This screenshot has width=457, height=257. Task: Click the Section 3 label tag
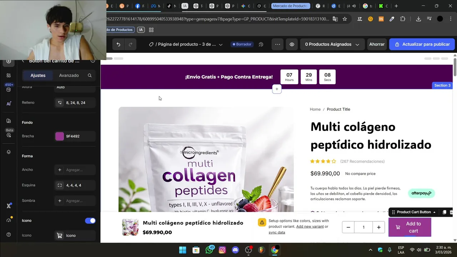click(x=442, y=85)
